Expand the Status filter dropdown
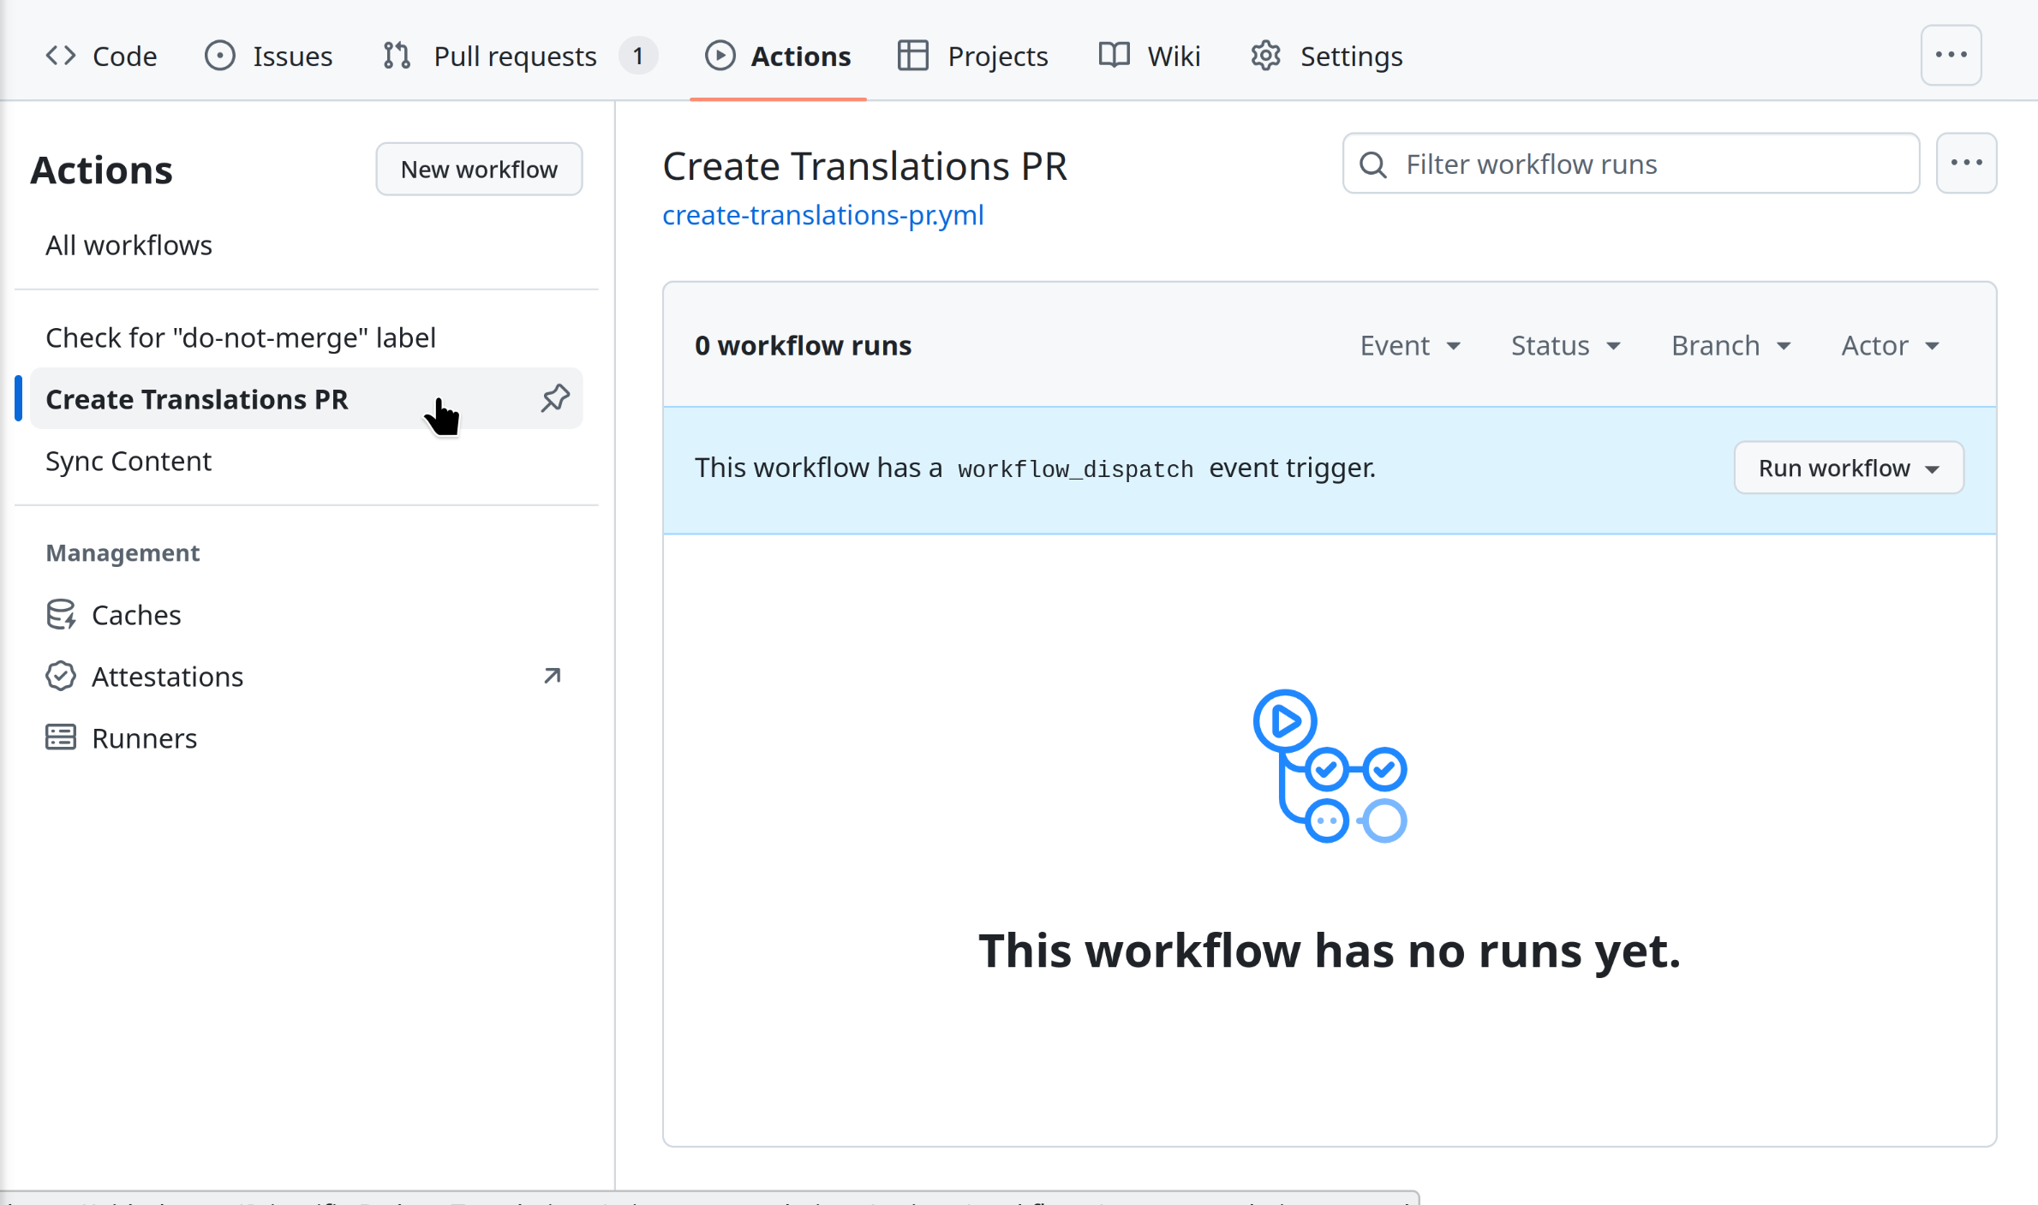The width and height of the screenshot is (2038, 1205). 1566,344
